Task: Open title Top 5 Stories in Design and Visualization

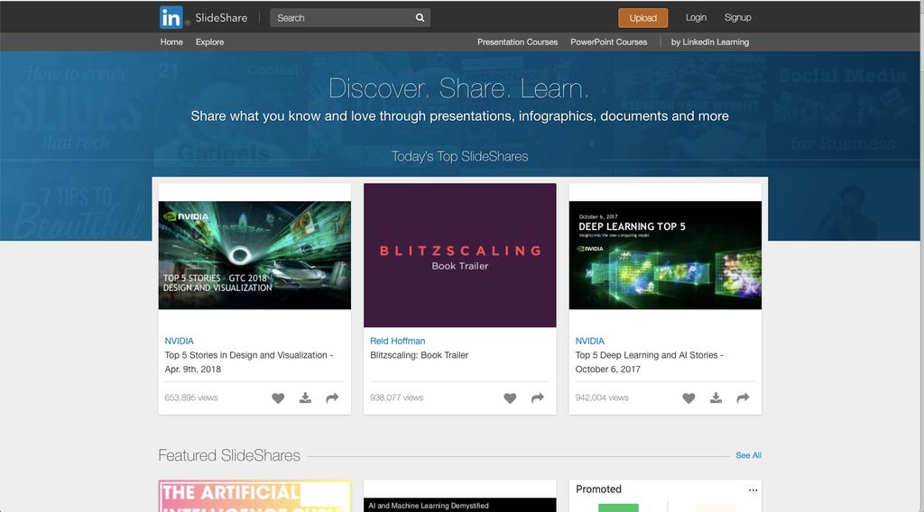Action: pos(249,362)
